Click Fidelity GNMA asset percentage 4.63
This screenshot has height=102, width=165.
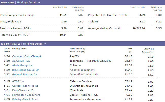(7, 99)
